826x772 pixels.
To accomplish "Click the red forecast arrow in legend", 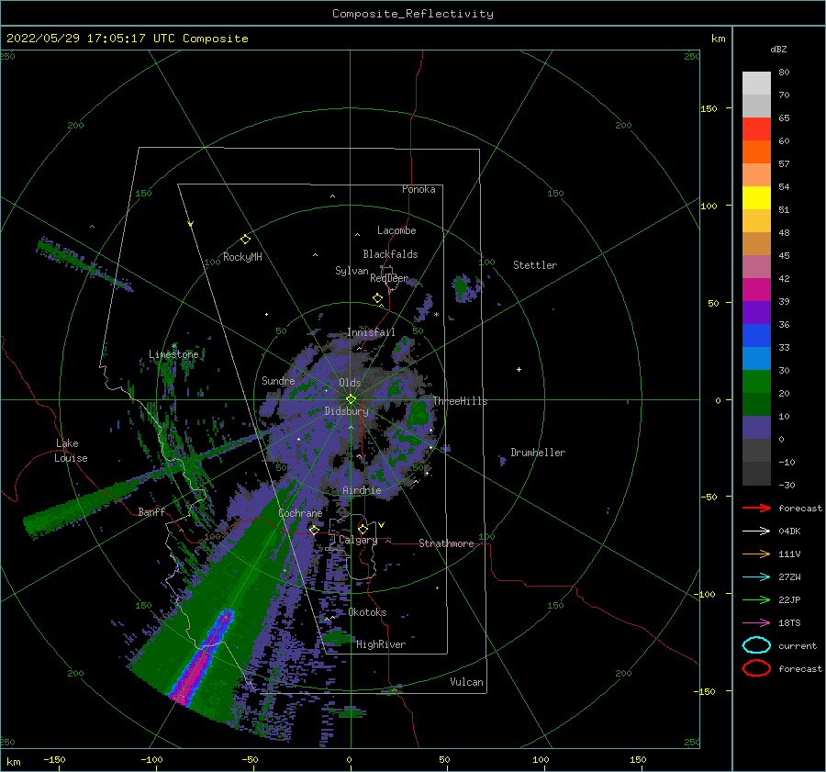I will 756,508.
